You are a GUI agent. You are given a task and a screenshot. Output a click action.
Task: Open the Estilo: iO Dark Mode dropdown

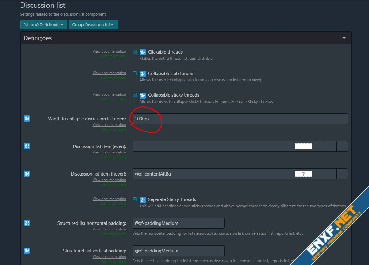click(44, 25)
